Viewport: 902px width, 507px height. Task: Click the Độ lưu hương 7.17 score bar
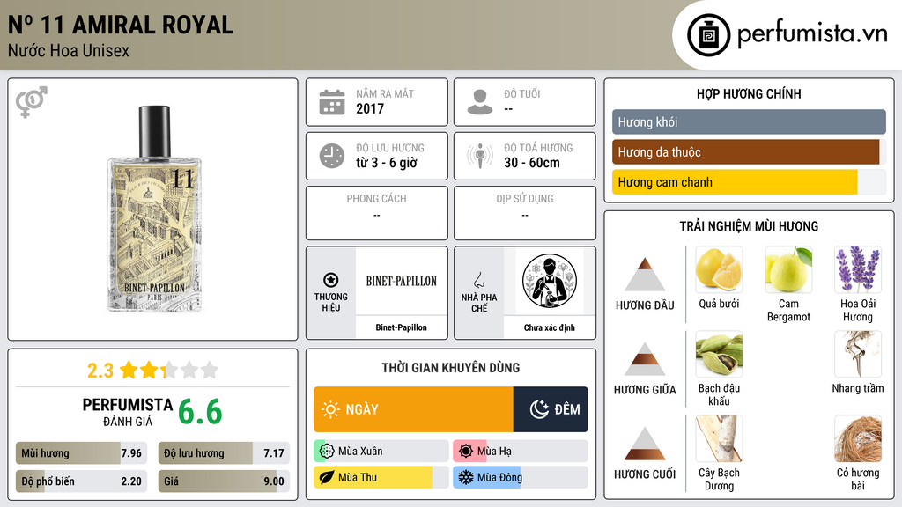point(224,453)
